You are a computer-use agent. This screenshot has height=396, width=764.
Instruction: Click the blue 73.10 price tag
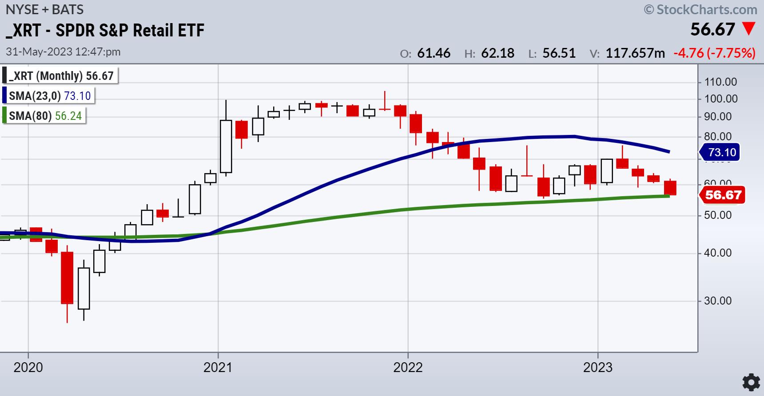pyautogui.click(x=721, y=152)
